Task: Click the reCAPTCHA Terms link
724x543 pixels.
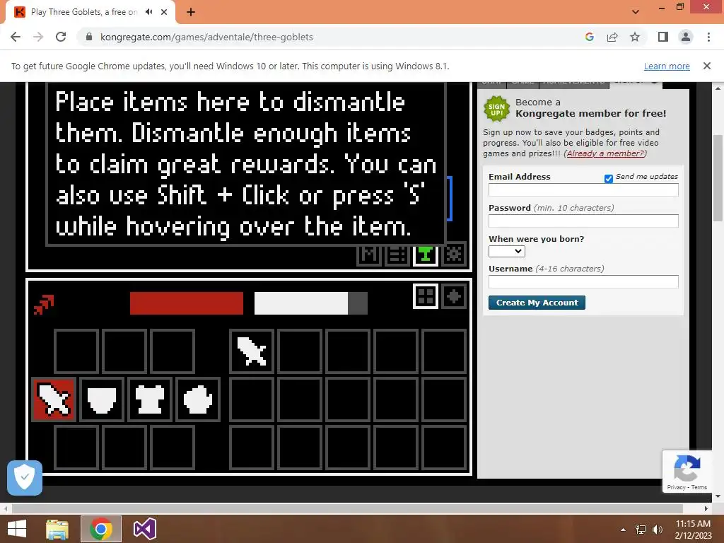Action: pyautogui.click(x=699, y=487)
